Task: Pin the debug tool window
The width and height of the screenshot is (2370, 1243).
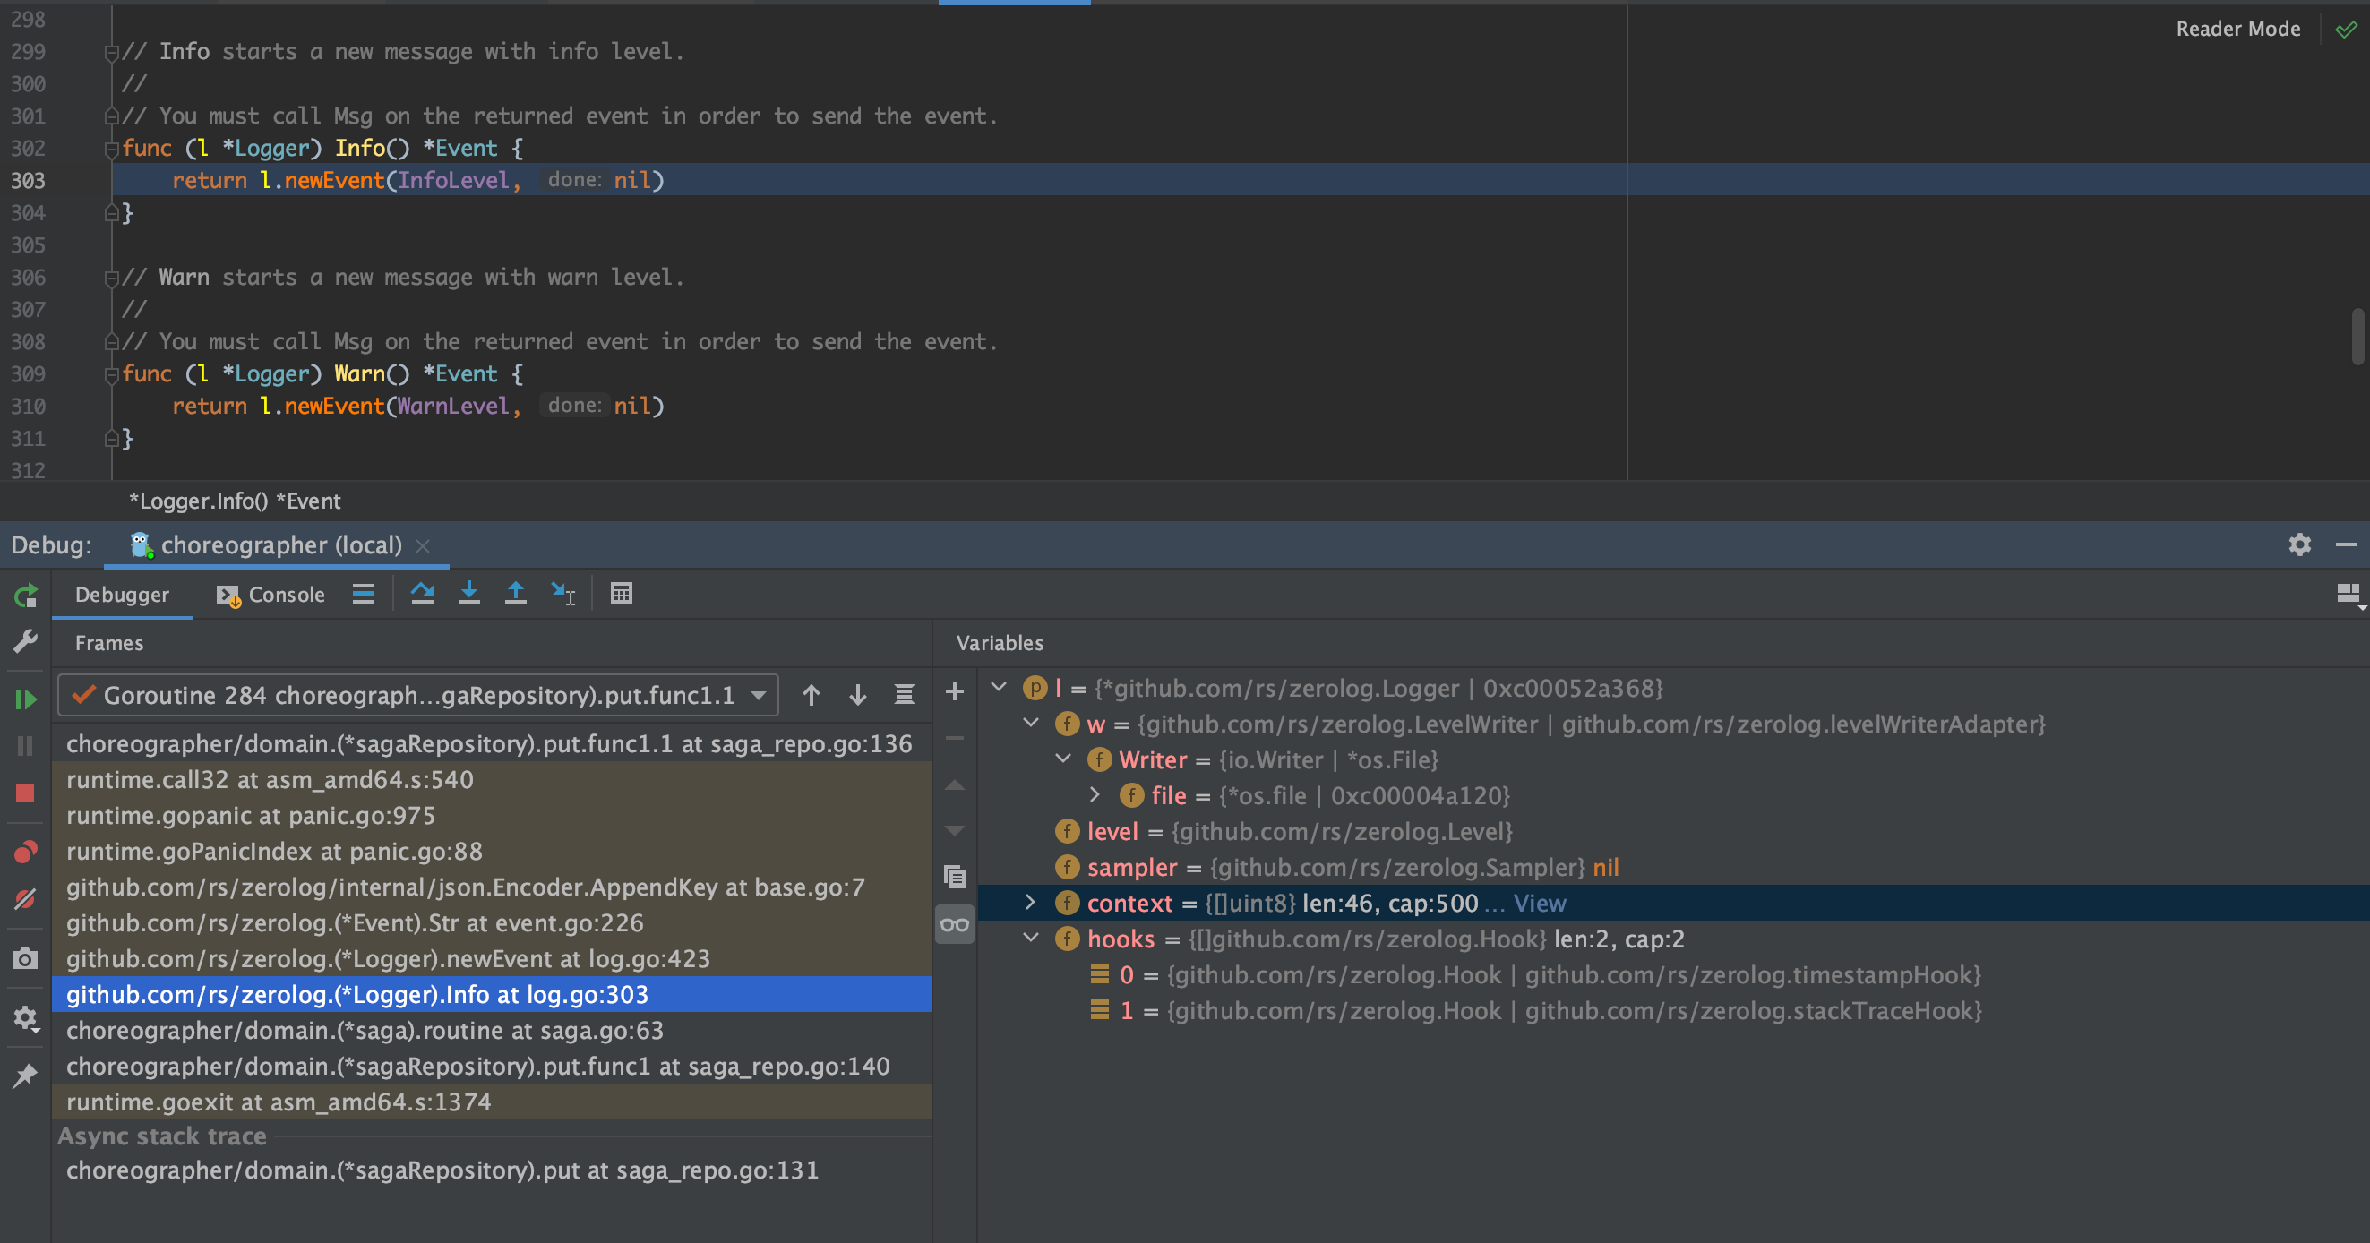Action: [25, 1075]
